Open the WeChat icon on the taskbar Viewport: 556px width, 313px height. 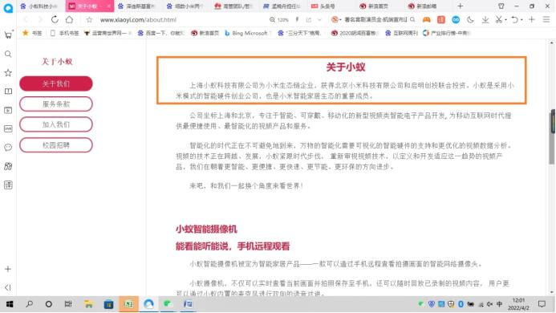(x=168, y=304)
